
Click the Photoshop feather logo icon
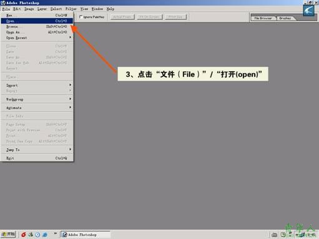[308, 11]
